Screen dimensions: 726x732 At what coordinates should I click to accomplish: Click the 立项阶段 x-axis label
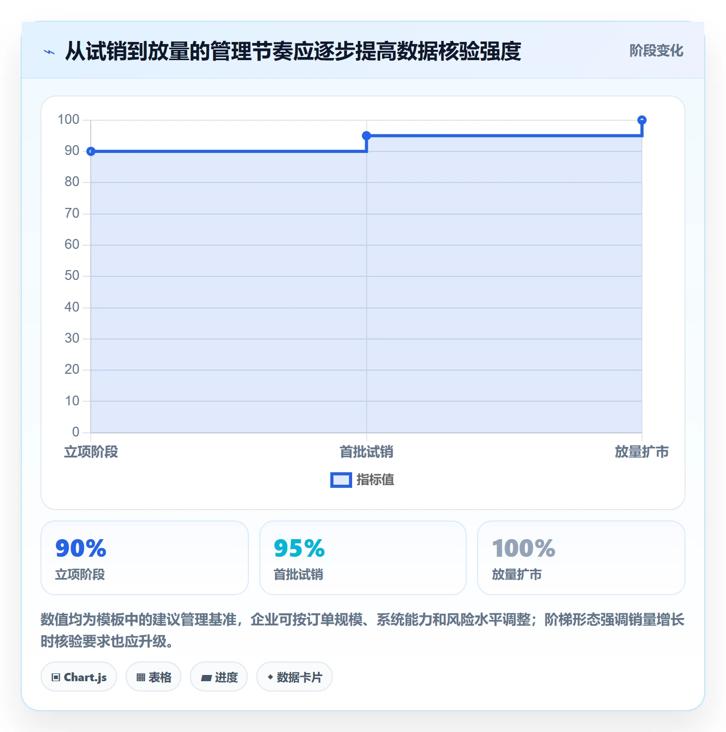tap(91, 452)
